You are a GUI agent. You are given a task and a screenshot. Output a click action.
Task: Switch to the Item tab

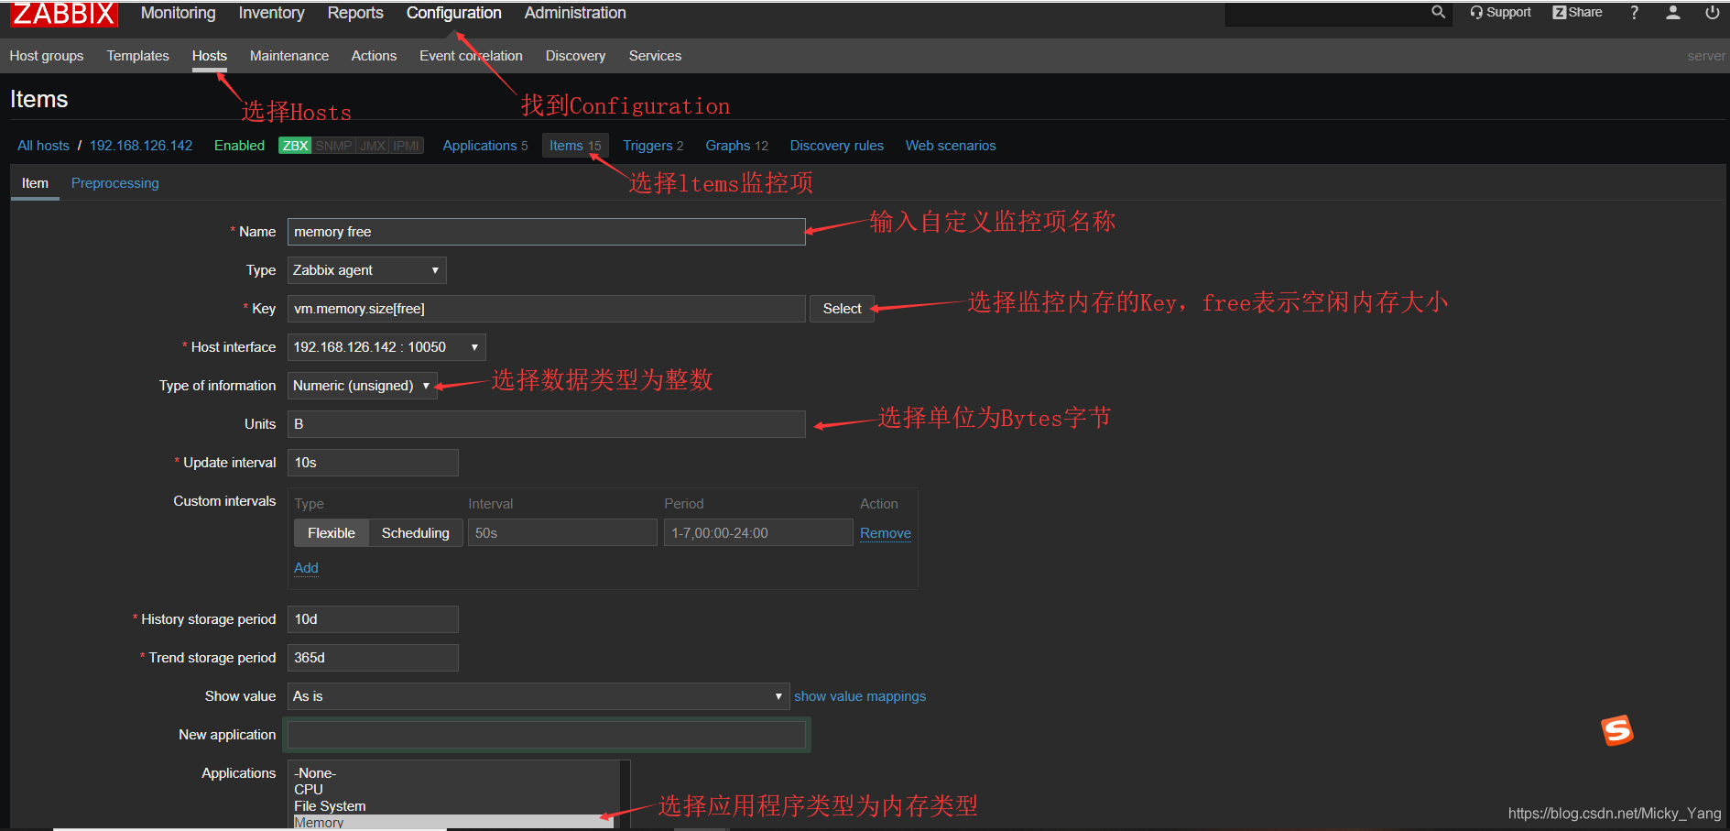pos(35,183)
